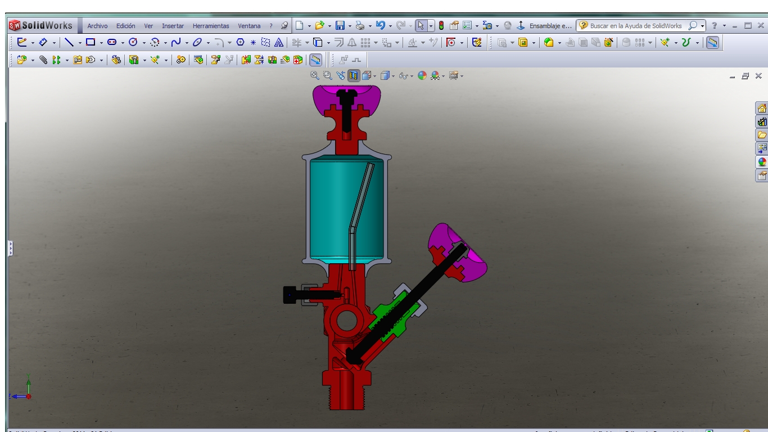Expand the View Orientation dropdown

pyautogui.click(x=375, y=76)
